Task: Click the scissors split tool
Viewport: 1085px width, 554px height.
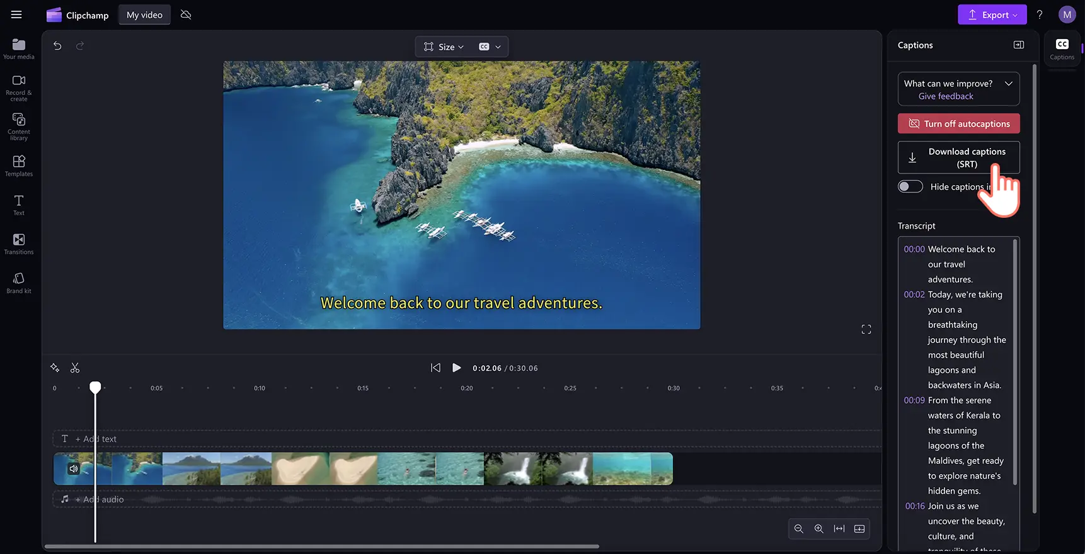Action: point(75,368)
